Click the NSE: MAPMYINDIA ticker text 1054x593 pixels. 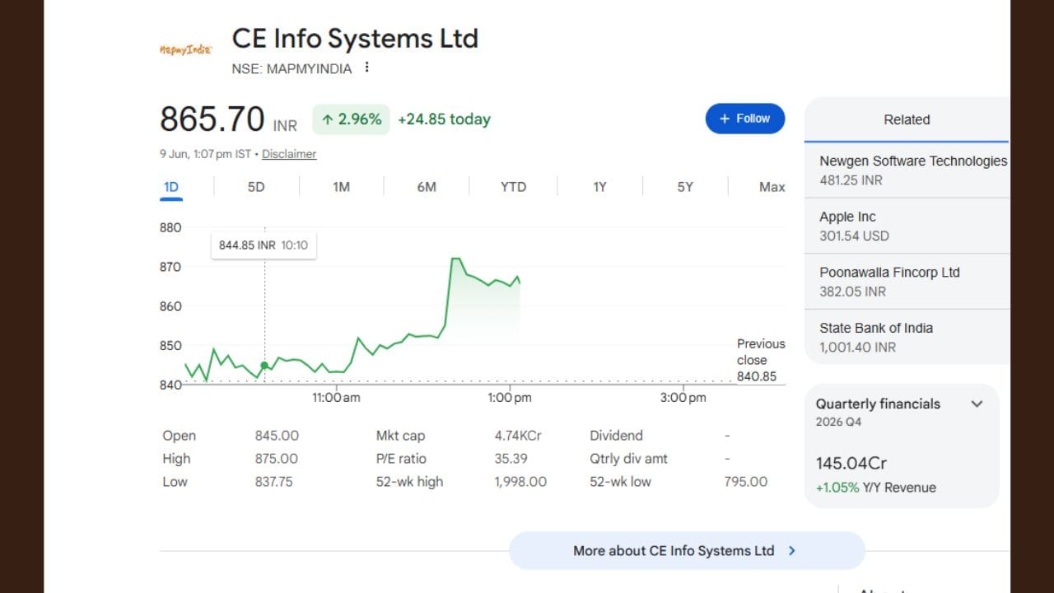click(291, 68)
